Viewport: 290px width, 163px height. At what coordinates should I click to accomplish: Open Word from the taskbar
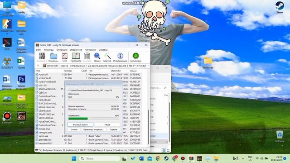point(141,158)
